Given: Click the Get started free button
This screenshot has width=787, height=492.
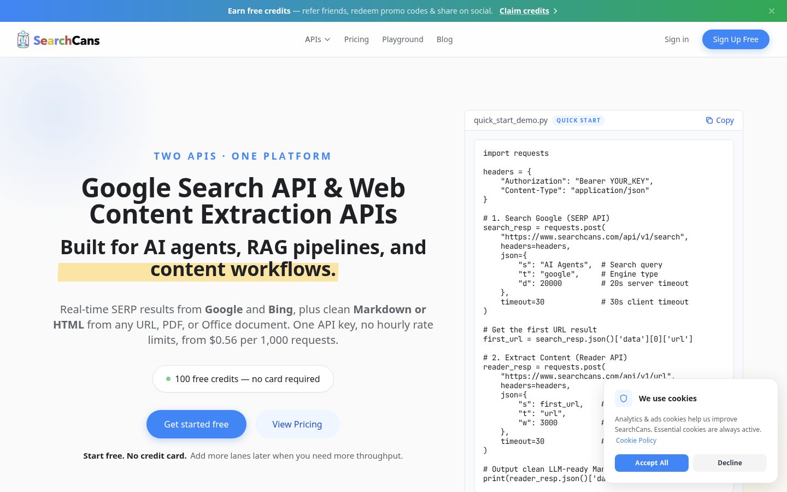Looking at the screenshot, I should click(x=196, y=424).
